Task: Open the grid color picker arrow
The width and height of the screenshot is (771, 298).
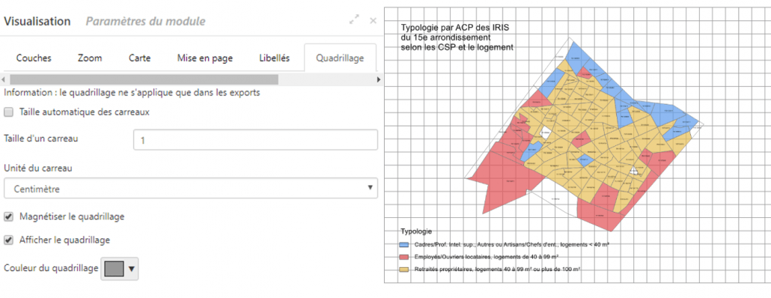Action: pos(131,269)
